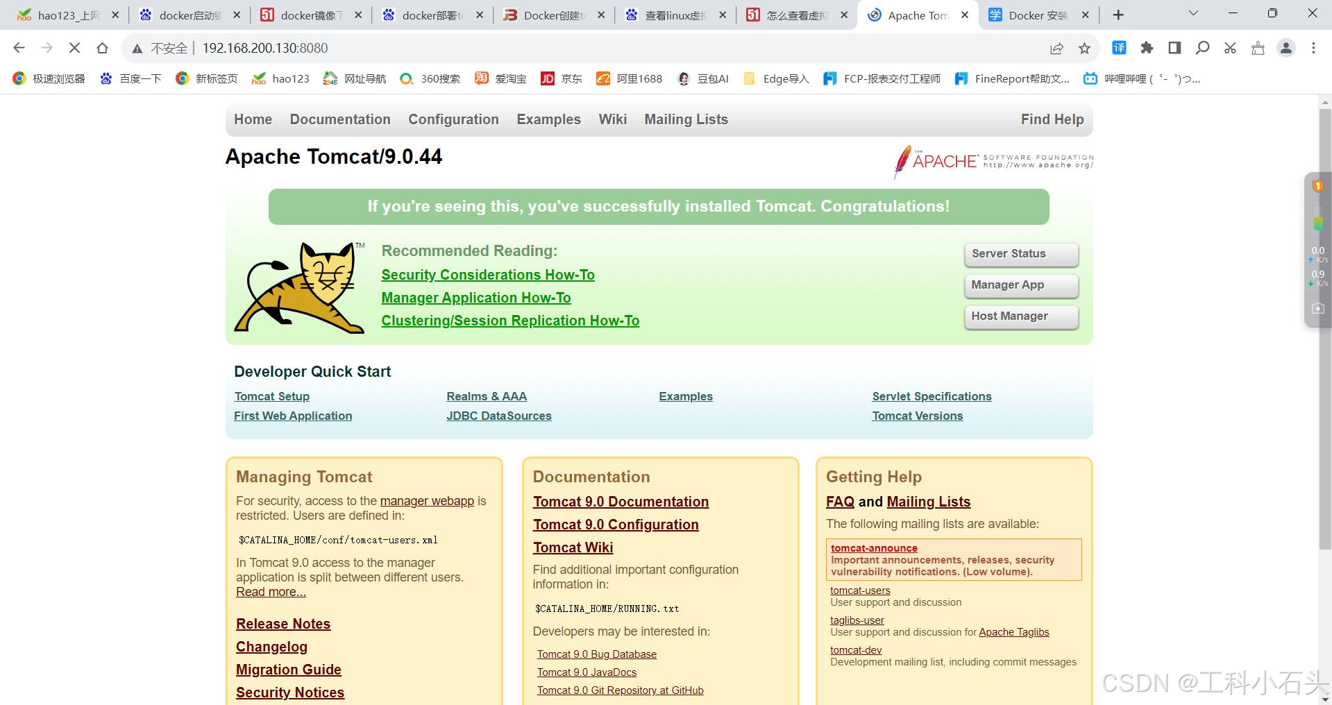Click the browser forward arrow
Screen dimensions: 1332x705
[47, 48]
